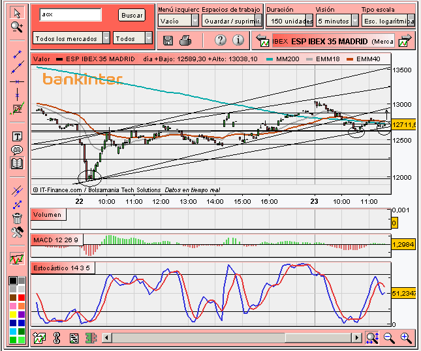
Task: Click the green stacked bars icon
Action: (x=91, y=338)
